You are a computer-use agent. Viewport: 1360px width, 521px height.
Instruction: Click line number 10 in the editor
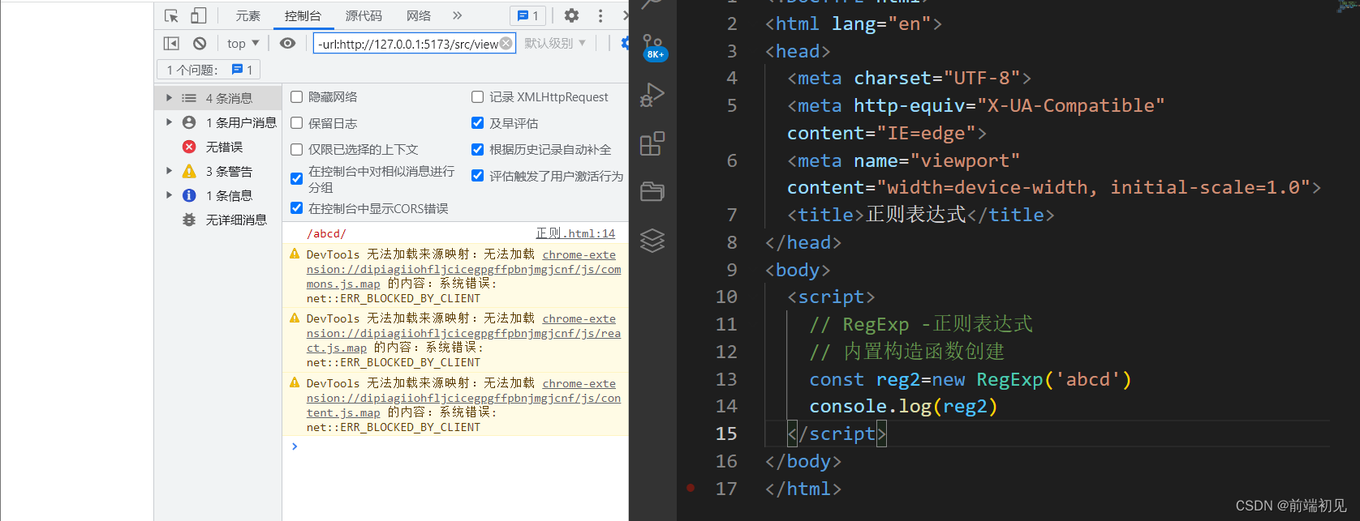[x=726, y=297]
